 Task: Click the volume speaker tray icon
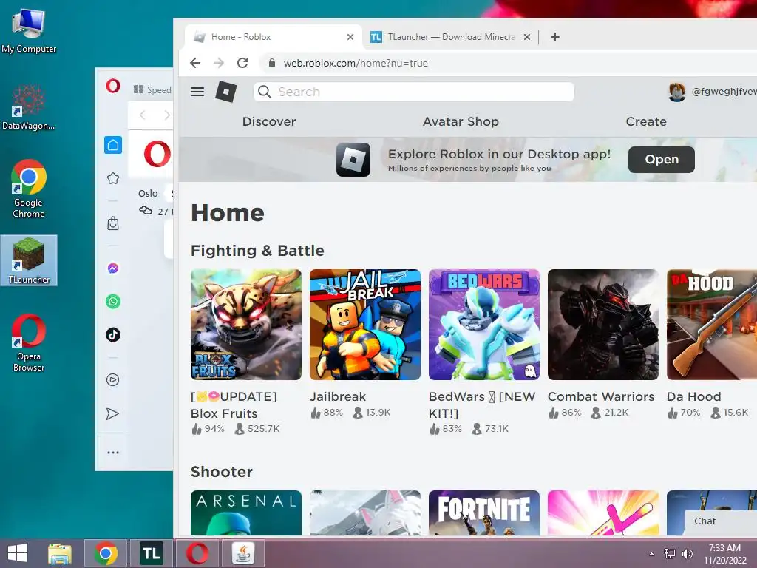point(687,554)
